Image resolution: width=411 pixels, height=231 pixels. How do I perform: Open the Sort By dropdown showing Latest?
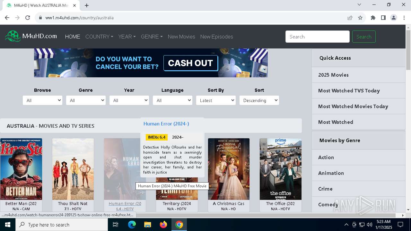[216, 100]
